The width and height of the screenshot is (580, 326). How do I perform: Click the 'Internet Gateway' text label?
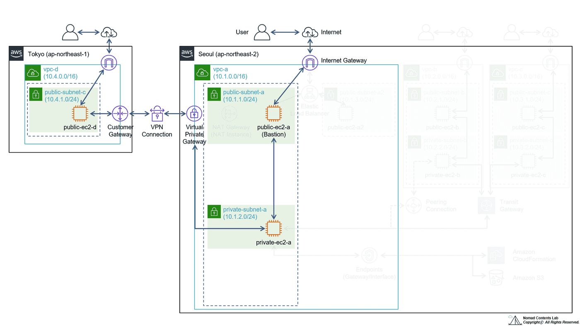(344, 60)
